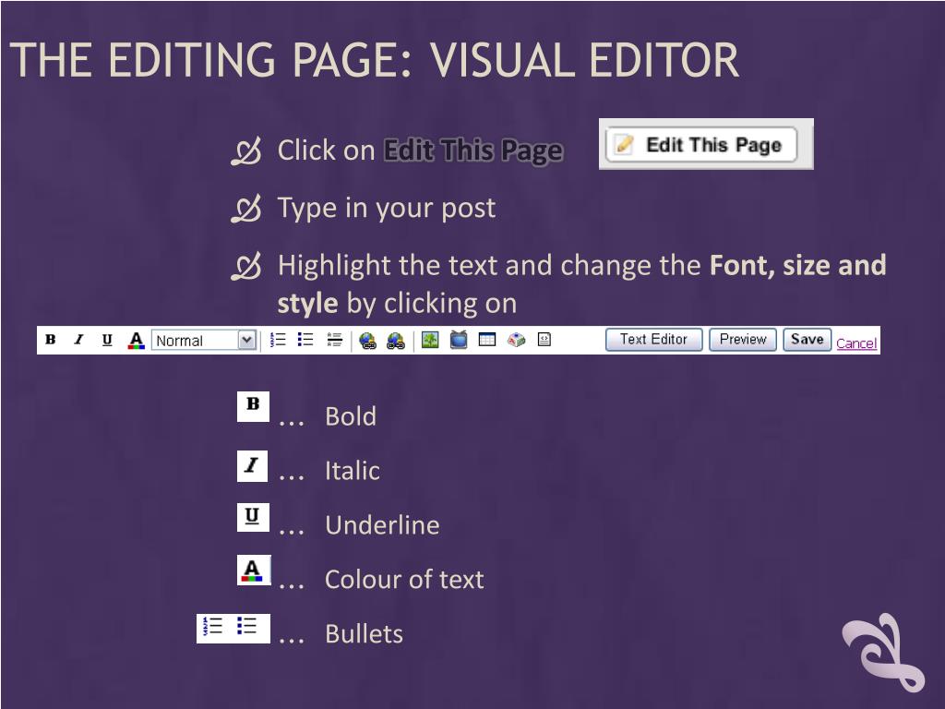Save the page edits
Screen dimensions: 945x709
(807, 340)
